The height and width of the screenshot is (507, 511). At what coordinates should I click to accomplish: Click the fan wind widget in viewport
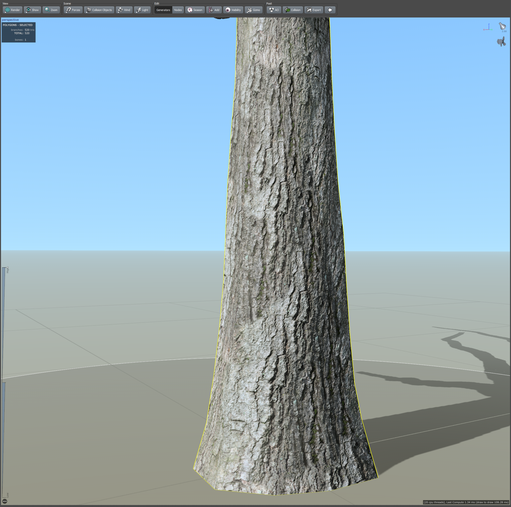(501, 42)
